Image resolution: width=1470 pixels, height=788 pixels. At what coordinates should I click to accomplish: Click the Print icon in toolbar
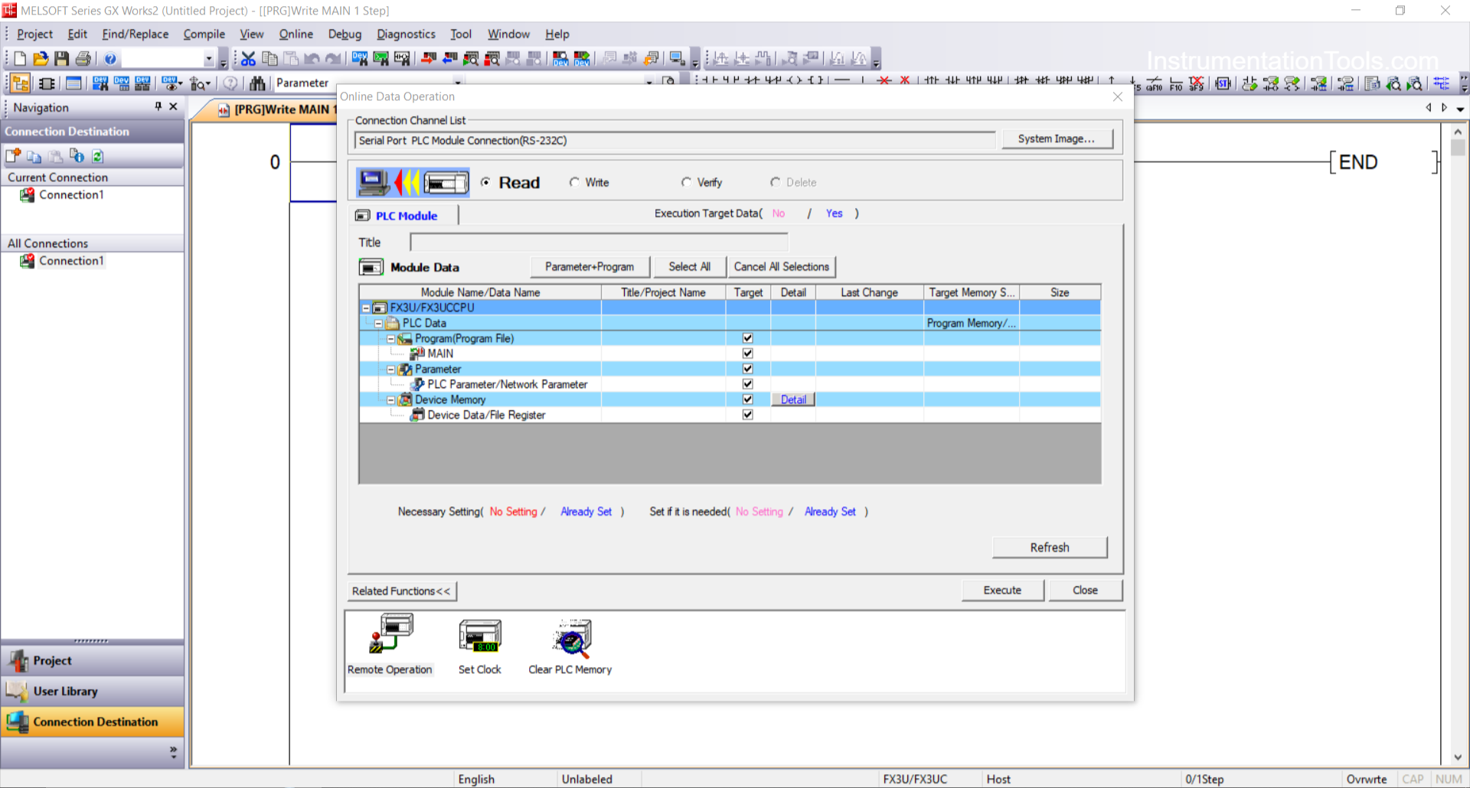coord(83,59)
